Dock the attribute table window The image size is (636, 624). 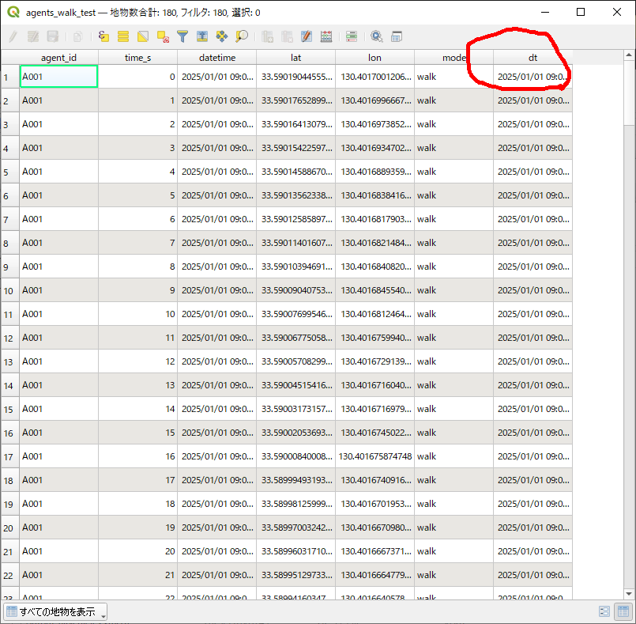397,36
